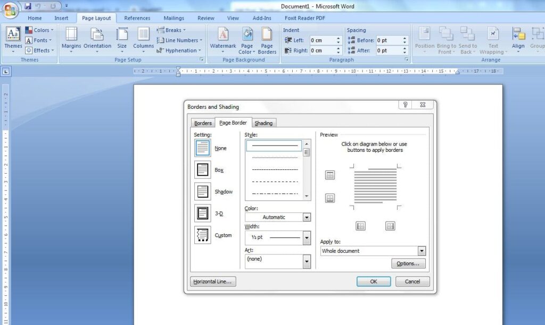Select the solid line style
545x325 pixels.
(x=274, y=146)
